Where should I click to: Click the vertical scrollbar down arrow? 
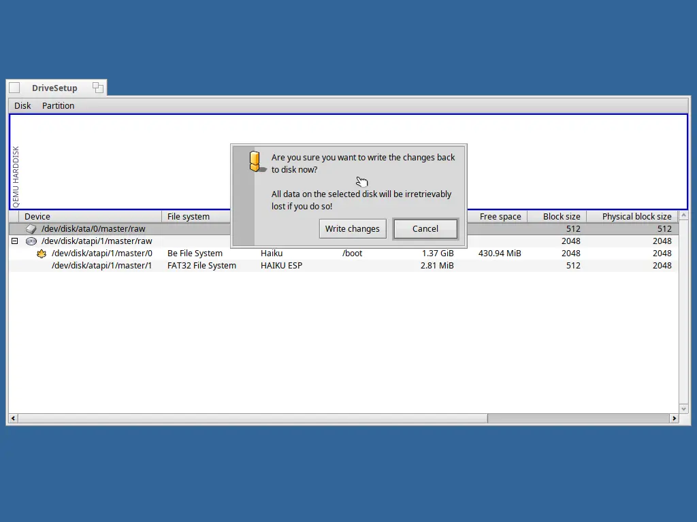683,408
